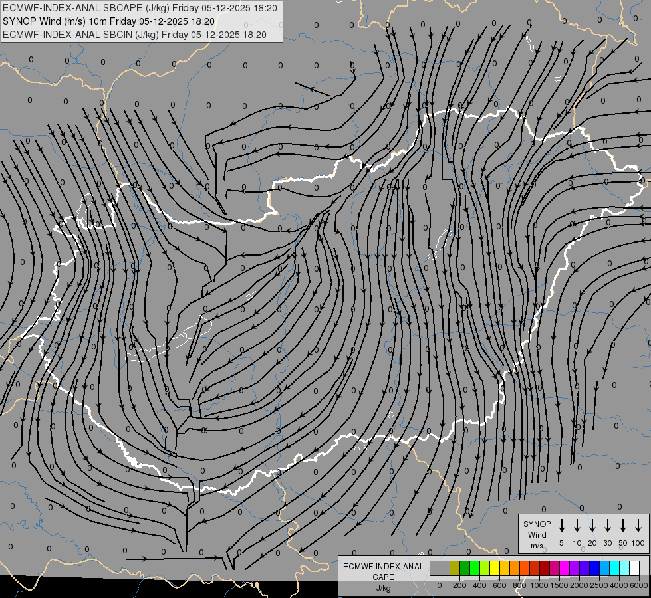Pick the pure yellow CAPE swatch
The width and height of the screenshot is (651, 598).
(x=495, y=568)
